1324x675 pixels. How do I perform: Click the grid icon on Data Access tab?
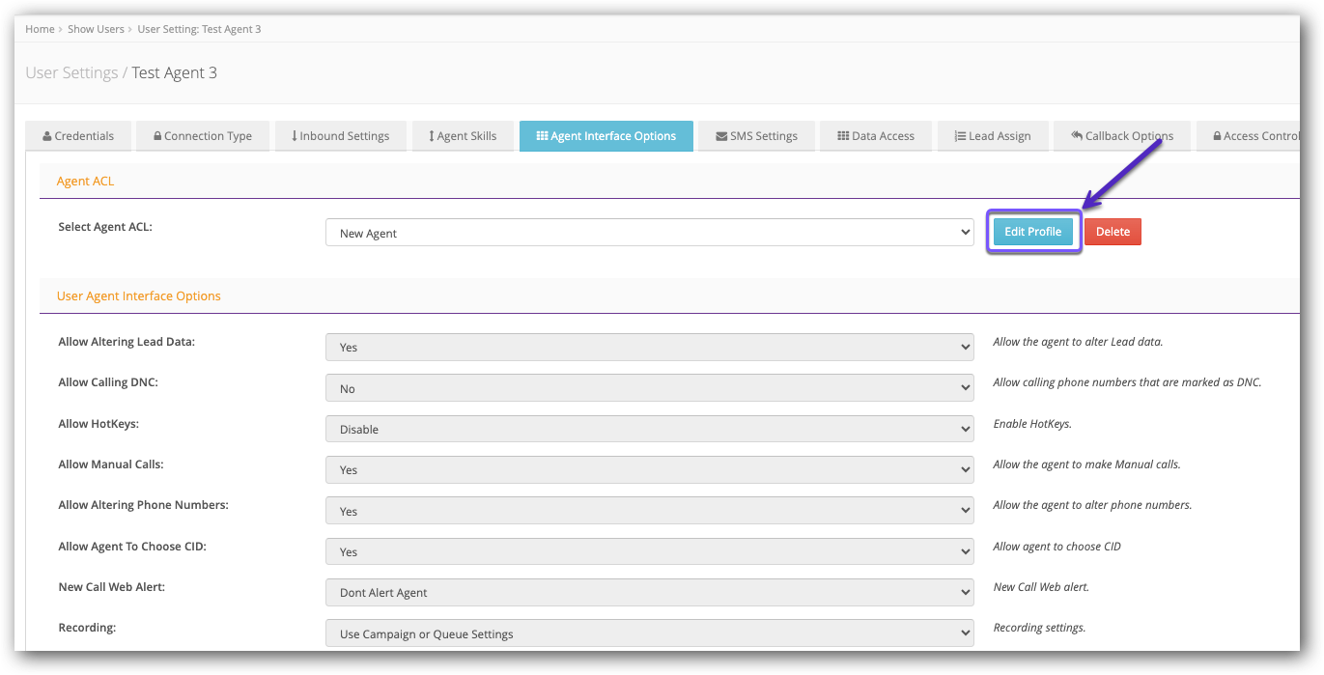(842, 135)
